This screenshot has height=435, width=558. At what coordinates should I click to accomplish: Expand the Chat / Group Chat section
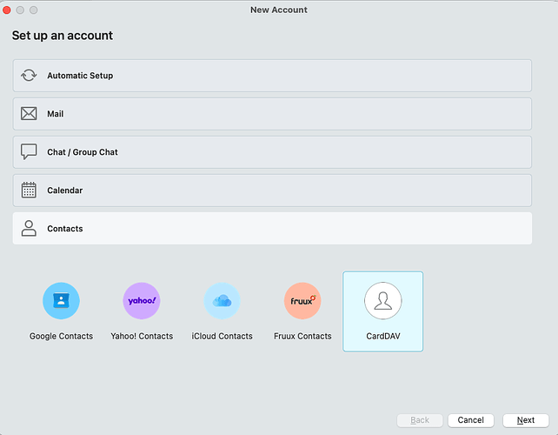pyautogui.click(x=272, y=152)
